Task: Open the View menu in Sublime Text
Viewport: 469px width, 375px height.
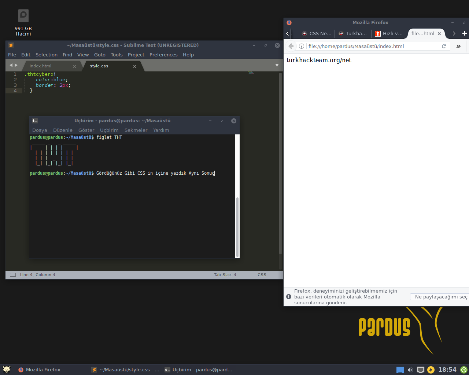Action: tap(83, 55)
